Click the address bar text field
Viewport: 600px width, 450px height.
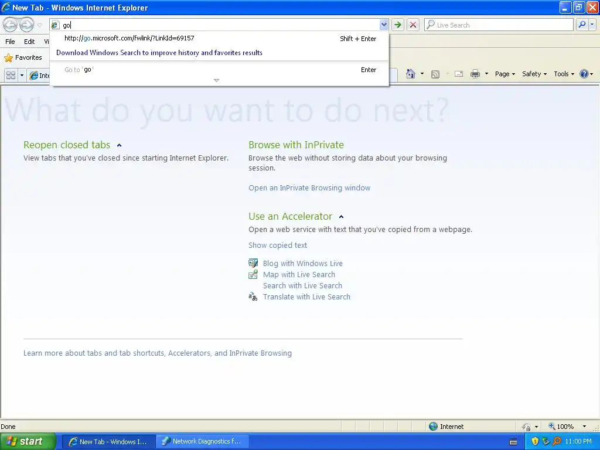220,25
